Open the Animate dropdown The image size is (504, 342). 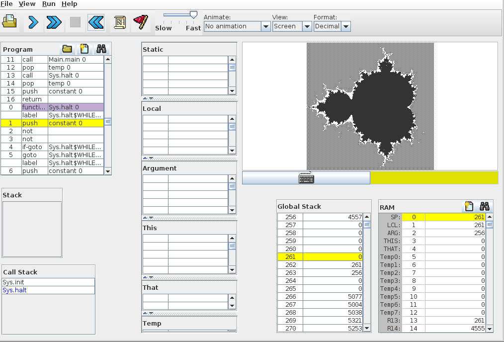coord(265,26)
